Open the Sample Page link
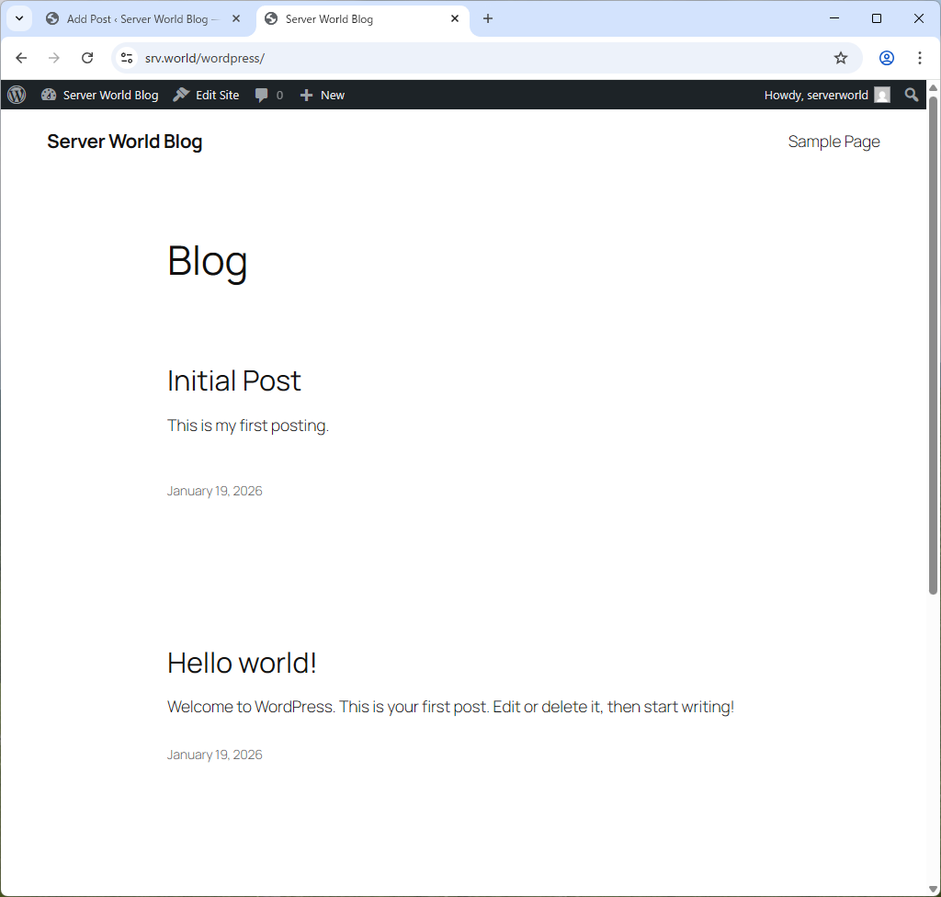Screen dimensions: 941x897 pyautogui.click(x=833, y=142)
